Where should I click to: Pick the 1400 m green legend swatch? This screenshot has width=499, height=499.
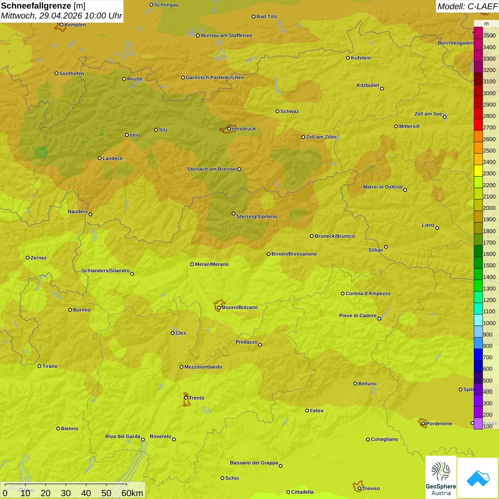478,274
